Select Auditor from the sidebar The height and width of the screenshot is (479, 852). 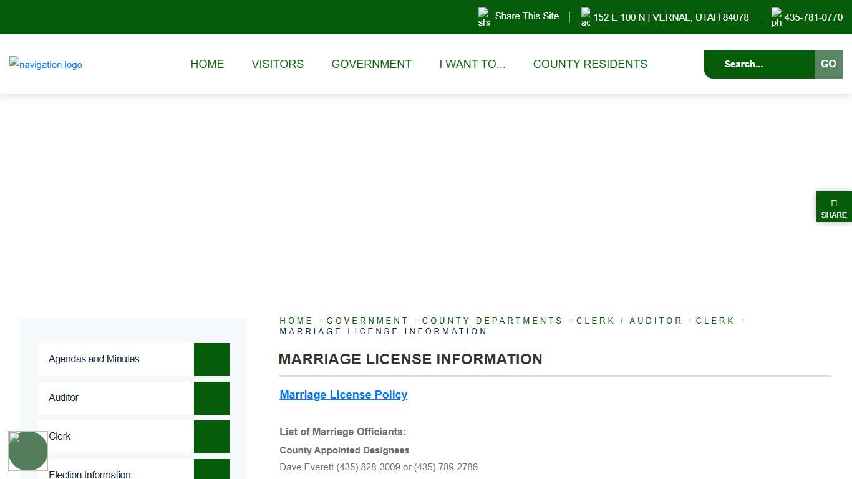coord(64,398)
